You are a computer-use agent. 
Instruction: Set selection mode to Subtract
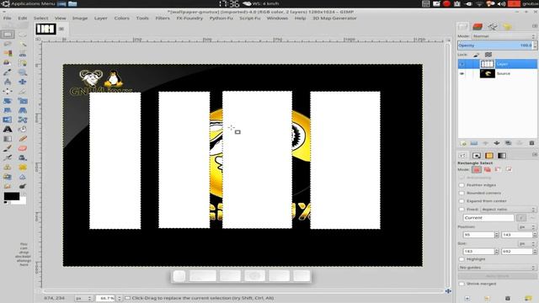498,169
